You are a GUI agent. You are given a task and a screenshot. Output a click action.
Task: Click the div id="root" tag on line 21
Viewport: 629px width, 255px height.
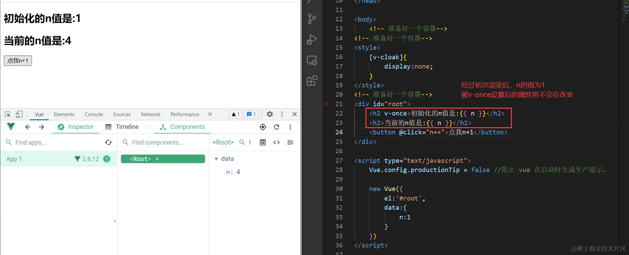[382, 104]
